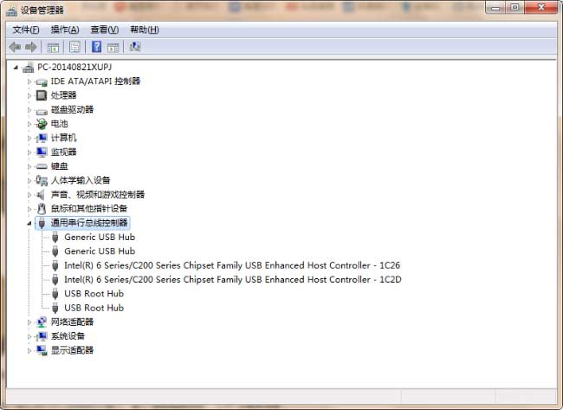Maximize the 设备管理器 window
Image resolution: width=563 pixels, height=410 pixels.
coord(514,7)
